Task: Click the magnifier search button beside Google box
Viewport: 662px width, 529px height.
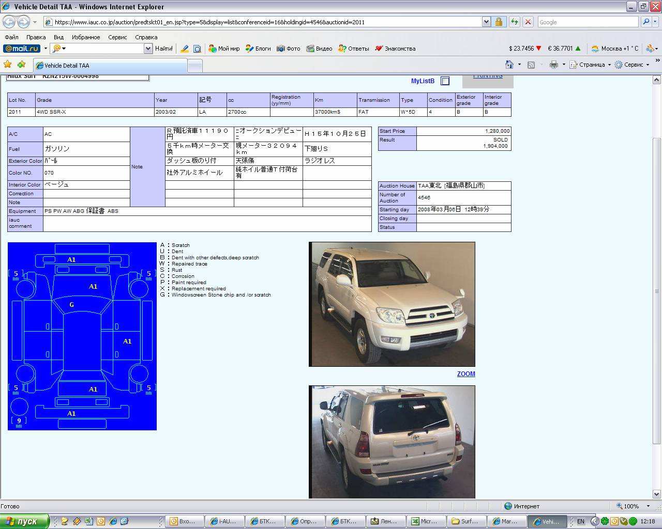Action: tap(645, 22)
